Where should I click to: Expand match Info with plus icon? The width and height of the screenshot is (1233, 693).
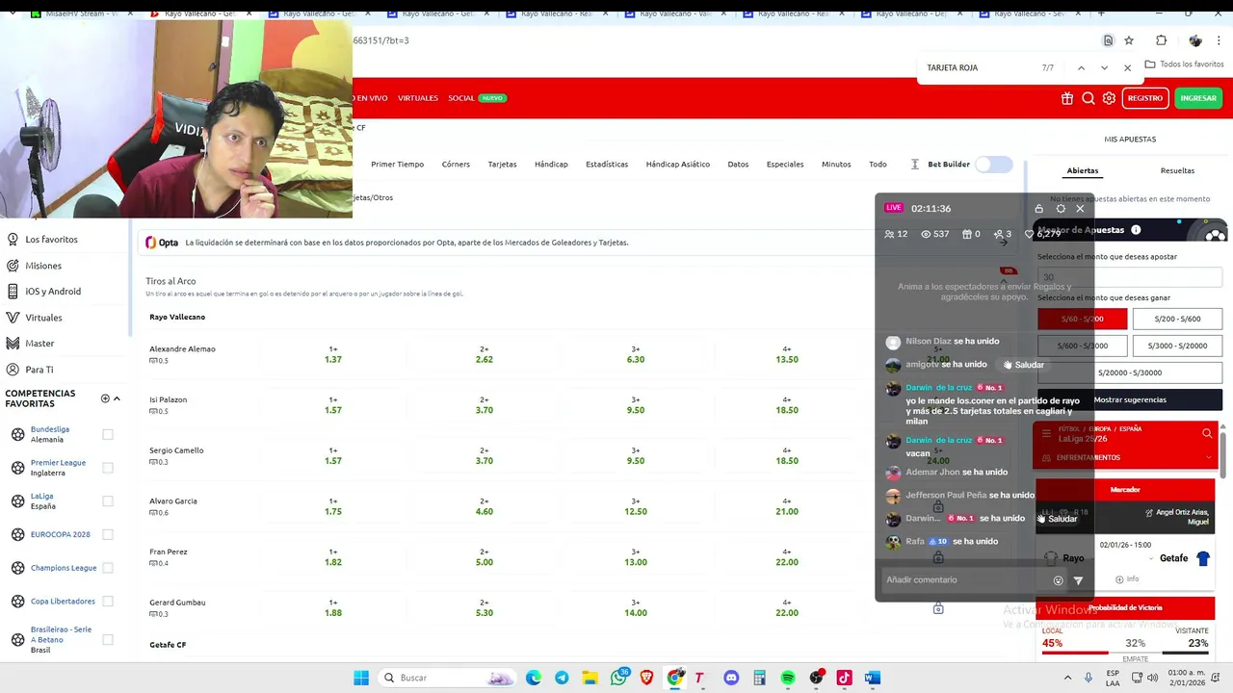(1119, 579)
